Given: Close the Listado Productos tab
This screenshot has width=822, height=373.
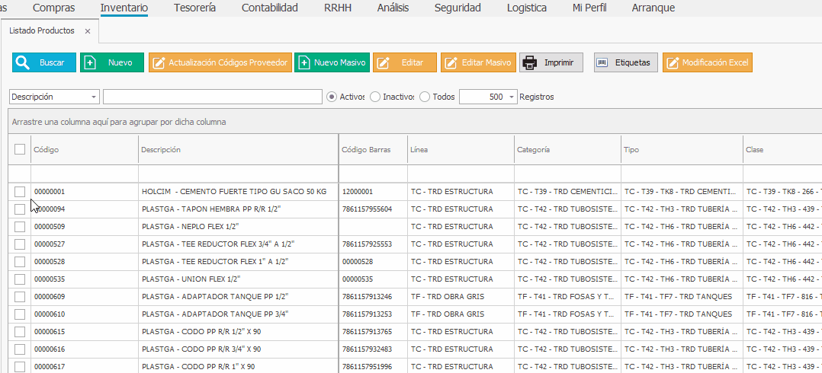Looking at the screenshot, I should point(88,31).
